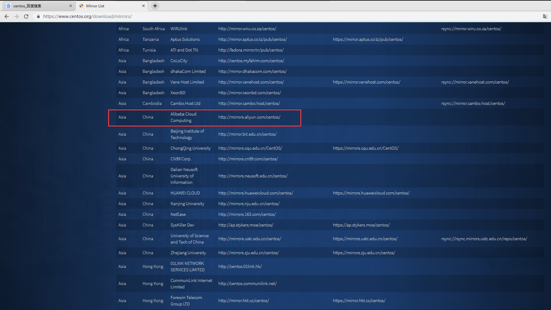Click the CN99 Corp. sponsor cell
Viewport: 551px width, 310px height.
[181, 159]
